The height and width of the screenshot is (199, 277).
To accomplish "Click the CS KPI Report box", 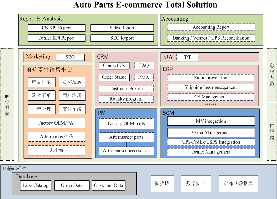I will click(x=57, y=28).
